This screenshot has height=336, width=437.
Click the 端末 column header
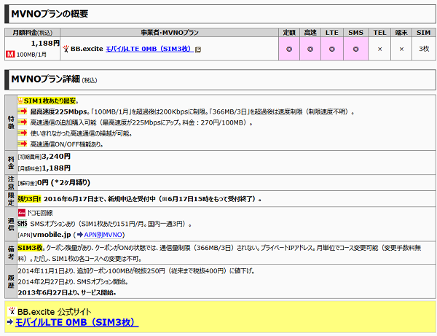pyautogui.click(x=401, y=32)
